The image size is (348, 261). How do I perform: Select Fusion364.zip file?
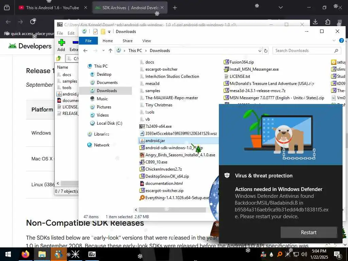click(x=242, y=62)
